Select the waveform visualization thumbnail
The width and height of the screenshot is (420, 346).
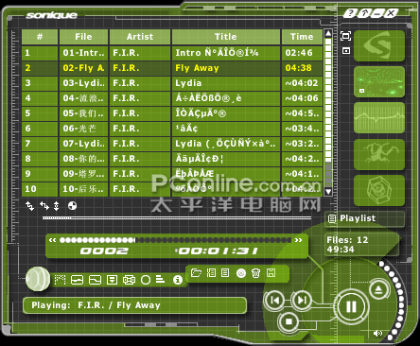pos(379,118)
